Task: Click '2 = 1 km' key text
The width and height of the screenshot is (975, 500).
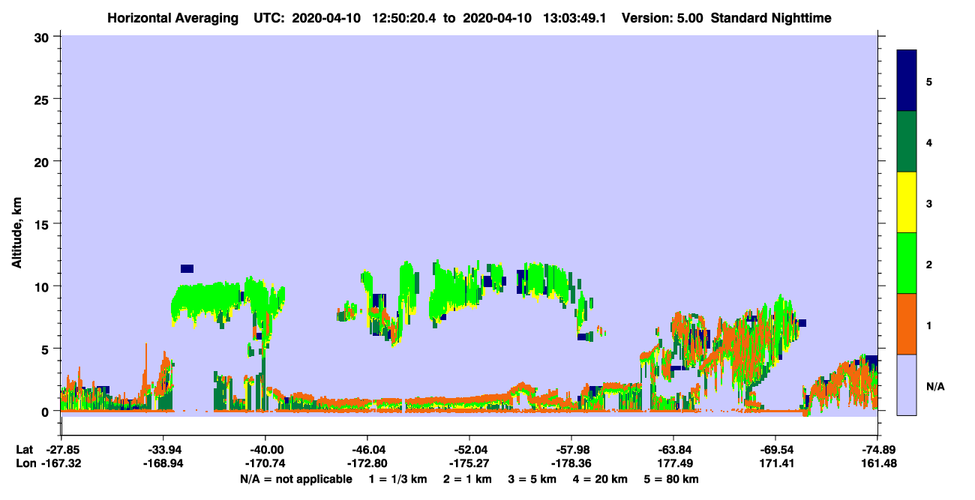Action: click(467, 479)
